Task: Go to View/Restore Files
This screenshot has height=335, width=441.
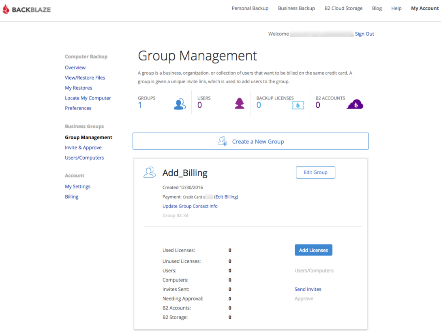Action: click(x=85, y=78)
